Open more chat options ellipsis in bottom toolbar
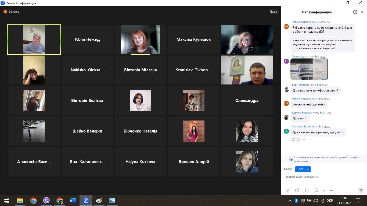This screenshot has height=206, width=367. (331, 190)
